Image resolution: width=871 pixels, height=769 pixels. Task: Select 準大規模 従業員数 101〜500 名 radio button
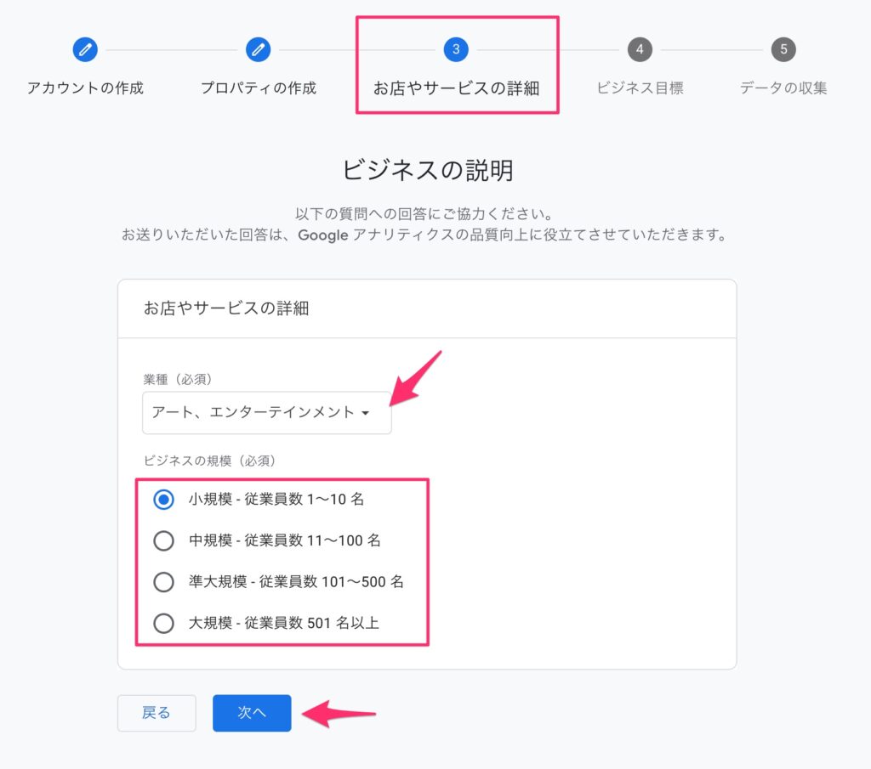163,582
